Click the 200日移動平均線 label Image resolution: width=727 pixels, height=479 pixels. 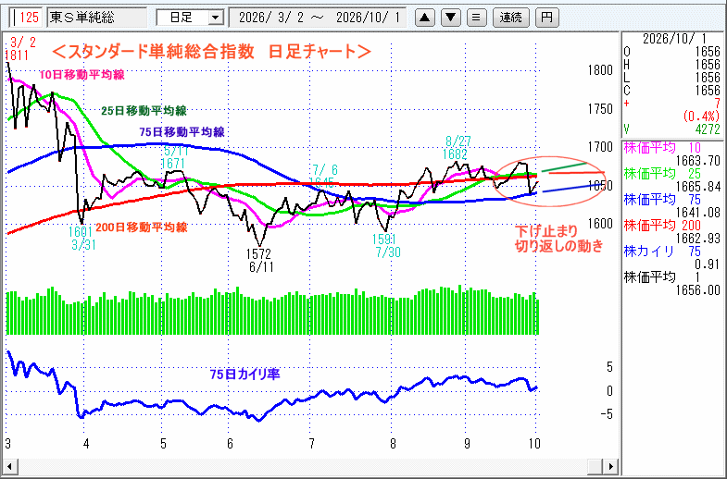tap(142, 227)
